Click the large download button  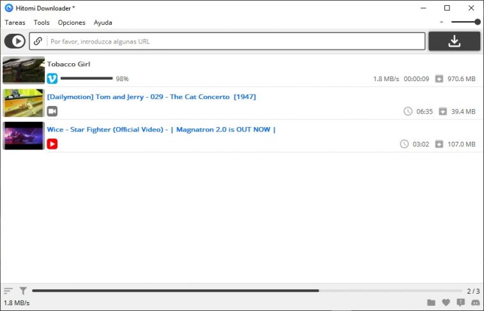point(454,41)
